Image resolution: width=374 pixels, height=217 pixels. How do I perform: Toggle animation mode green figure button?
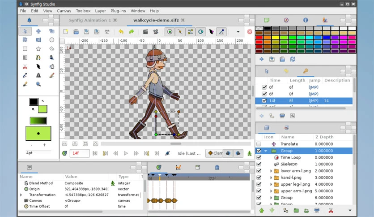(x=250, y=153)
